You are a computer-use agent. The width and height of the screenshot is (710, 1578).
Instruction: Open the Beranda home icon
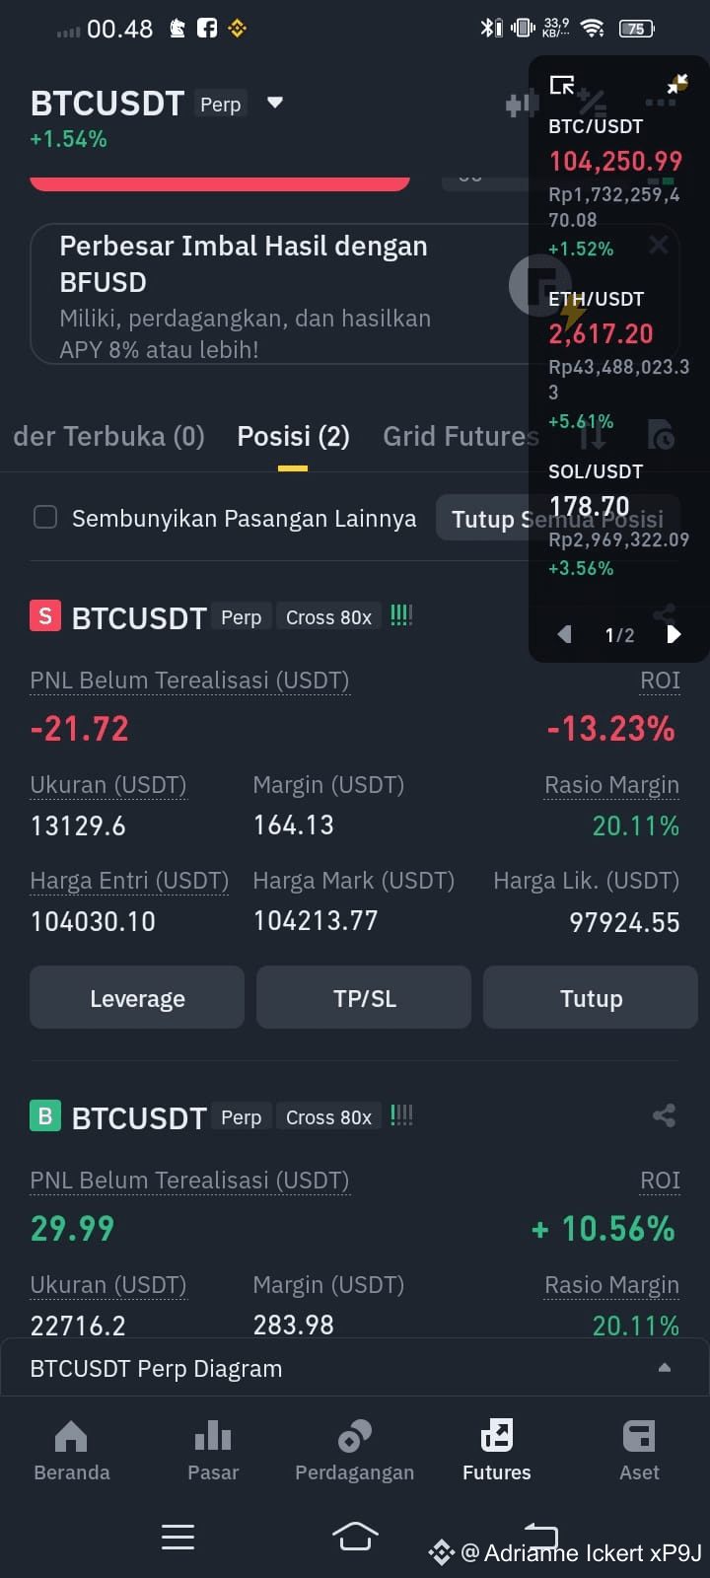(71, 1450)
